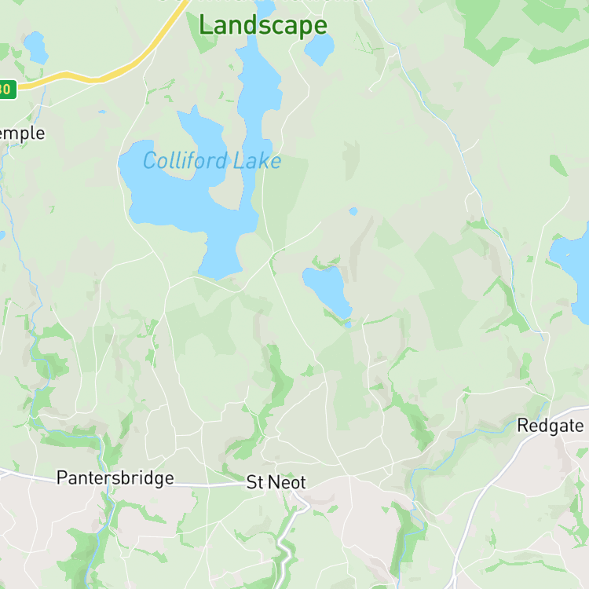The image size is (589, 589).
Task: Click the Colliford Lake label
Action: [x=212, y=160]
